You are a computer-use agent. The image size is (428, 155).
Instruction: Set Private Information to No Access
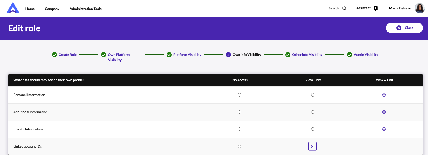pyautogui.click(x=239, y=129)
